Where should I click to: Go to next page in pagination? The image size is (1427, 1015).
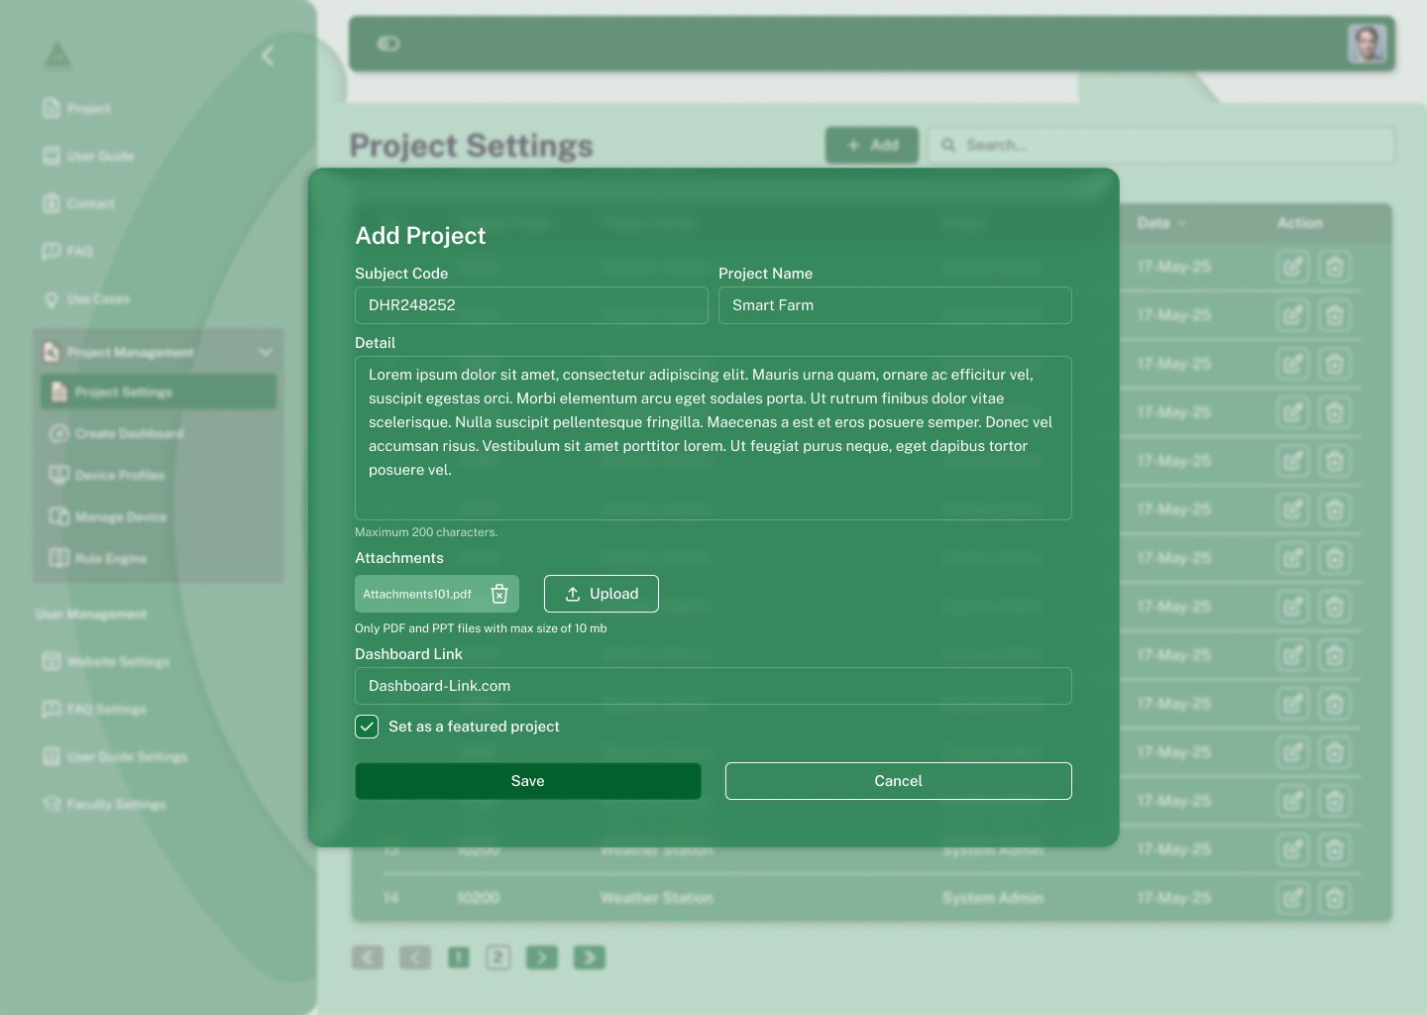pos(542,957)
